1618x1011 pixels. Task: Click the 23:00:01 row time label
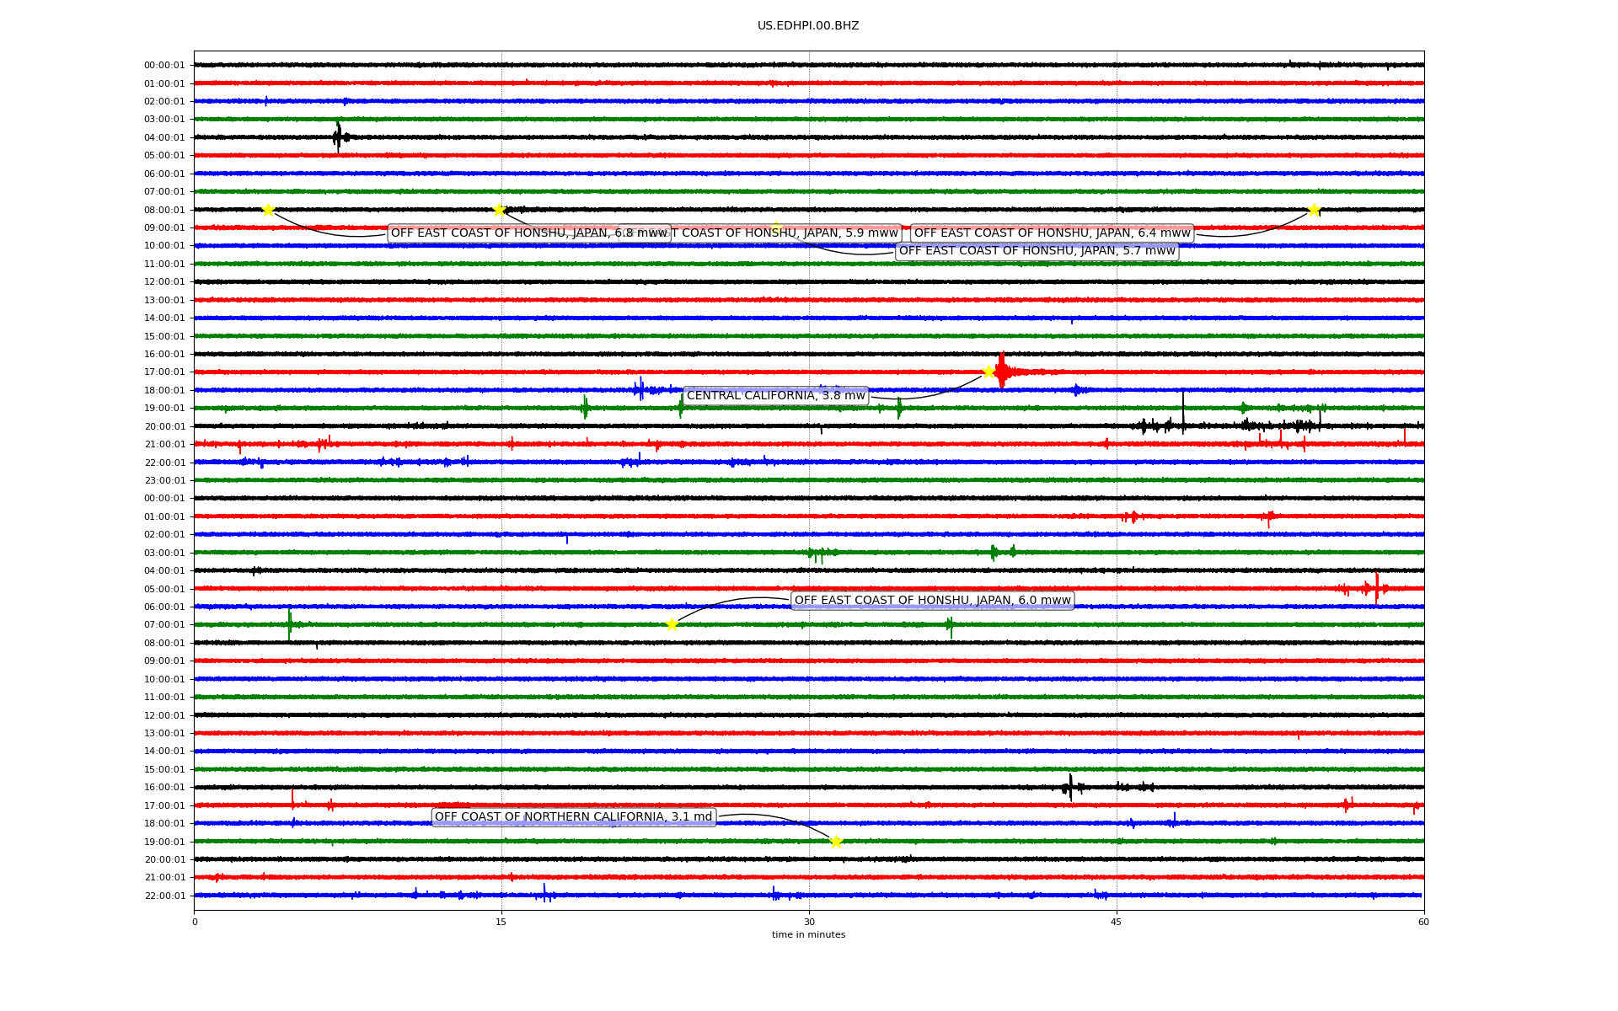[164, 481]
